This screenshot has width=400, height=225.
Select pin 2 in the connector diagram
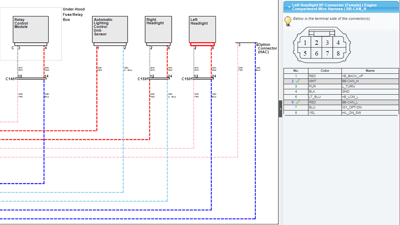[x=316, y=42]
